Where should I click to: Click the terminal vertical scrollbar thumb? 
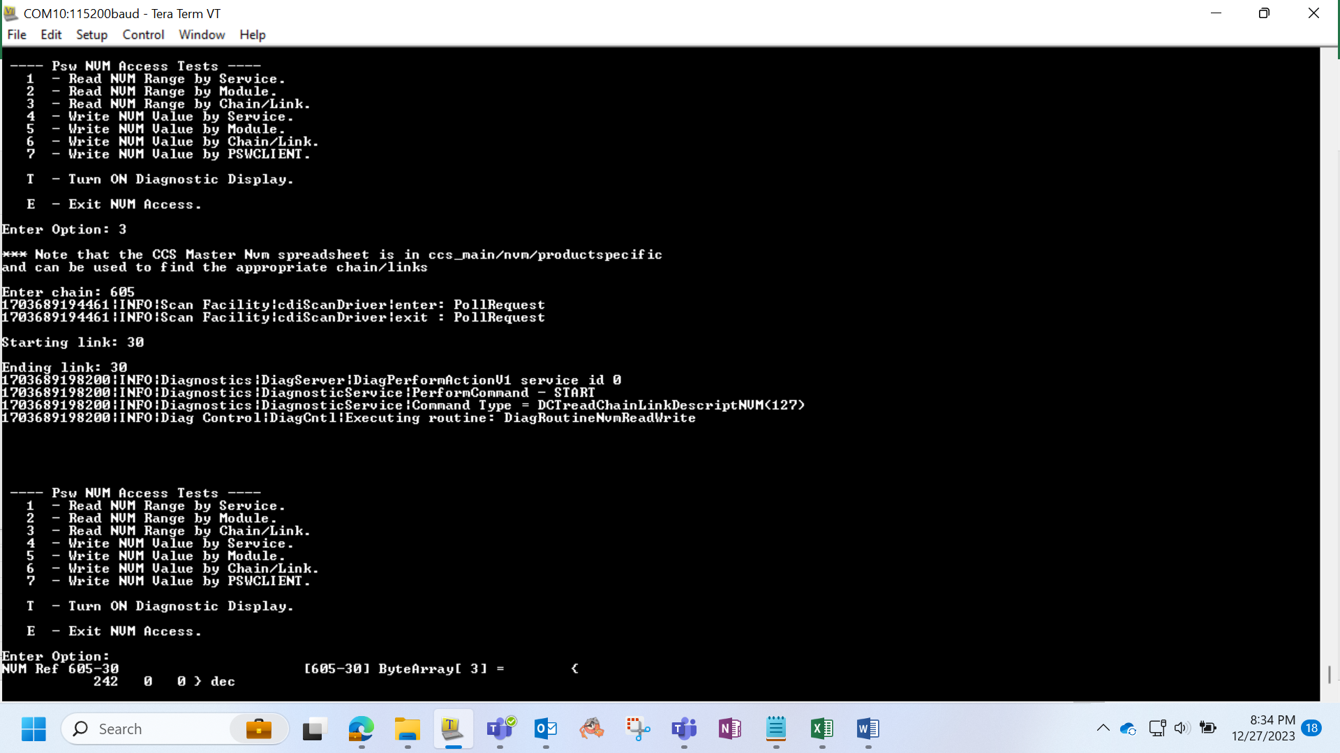pos(1330,674)
